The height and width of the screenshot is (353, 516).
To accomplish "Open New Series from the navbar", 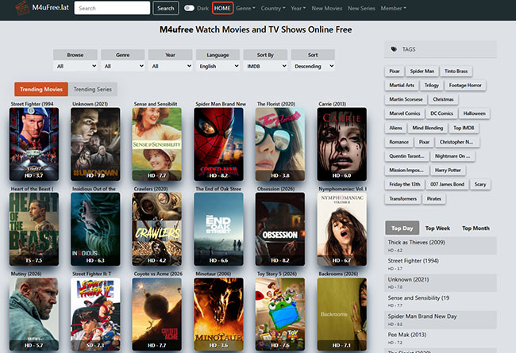I will point(361,8).
